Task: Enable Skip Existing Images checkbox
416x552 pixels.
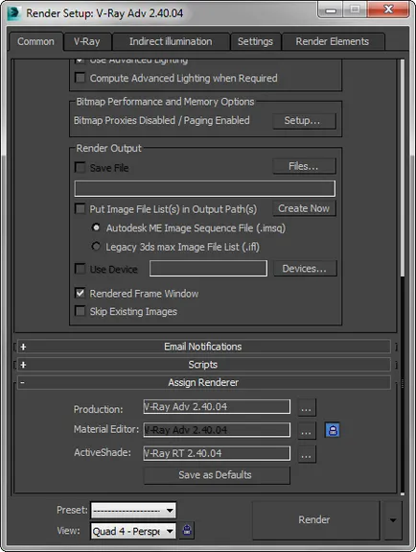Action: click(x=81, y=311)
